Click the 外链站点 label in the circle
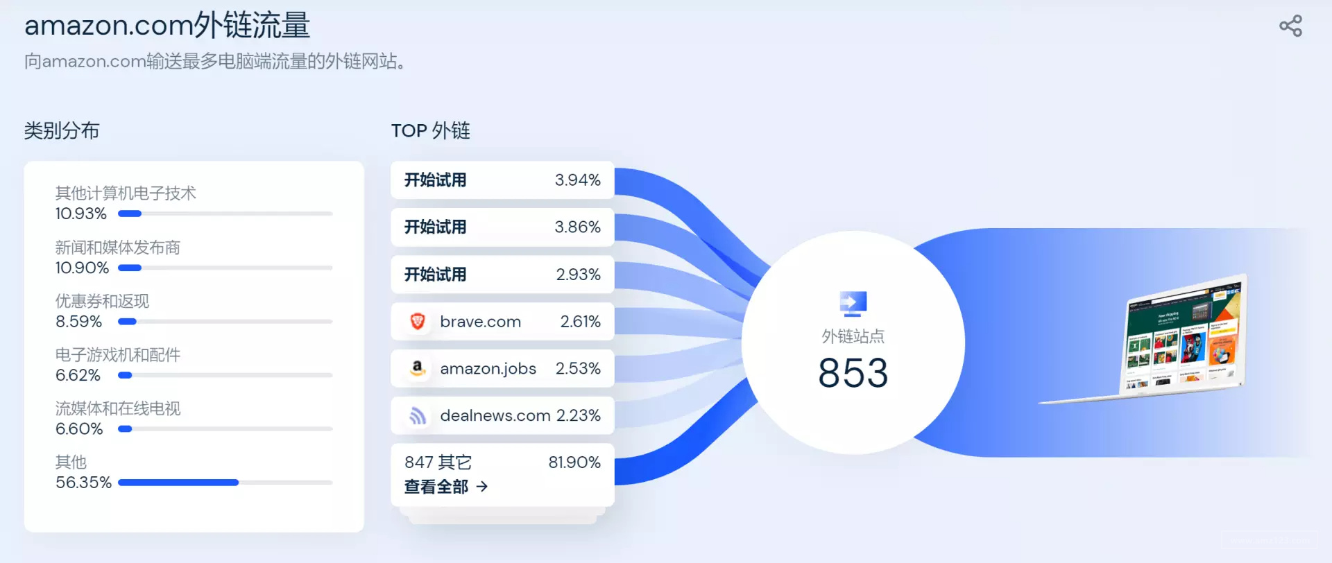The height and width of the screenshot is (563, 1332). (x=853, y=336)
